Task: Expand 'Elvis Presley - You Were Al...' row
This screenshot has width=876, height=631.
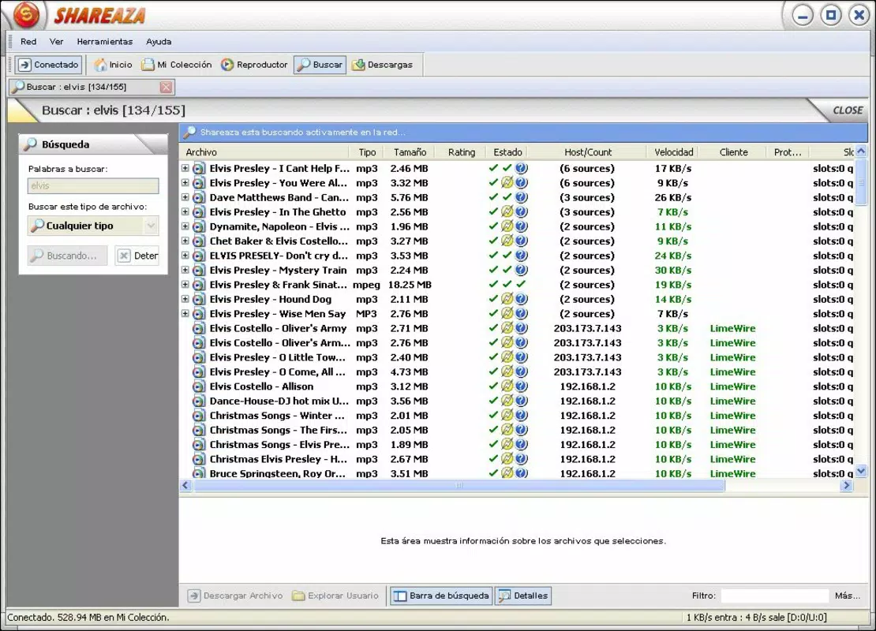Action: point(185,183)
